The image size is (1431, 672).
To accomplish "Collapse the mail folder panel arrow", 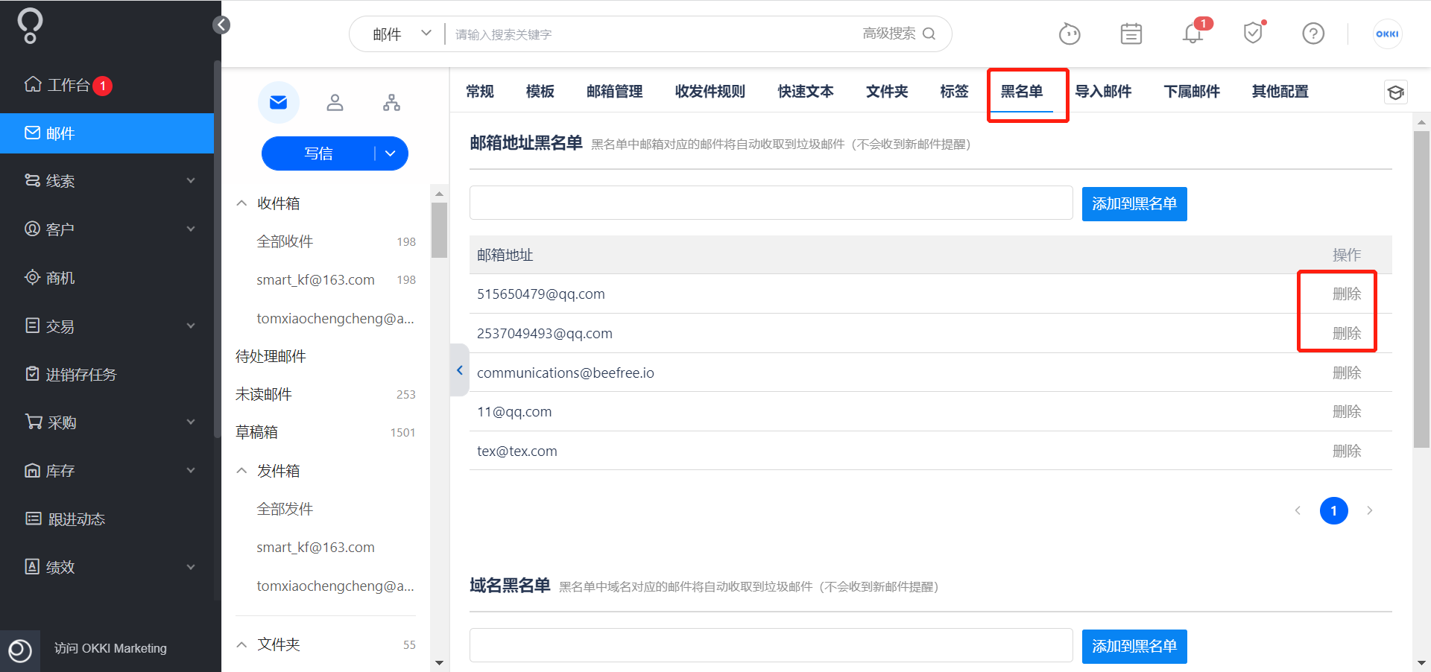I will click(460, 370).
